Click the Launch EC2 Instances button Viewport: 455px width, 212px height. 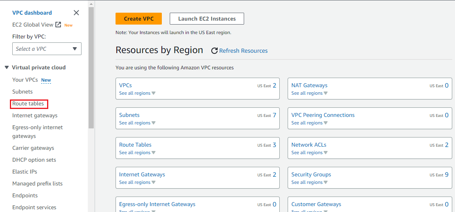(x=207, y=19)
